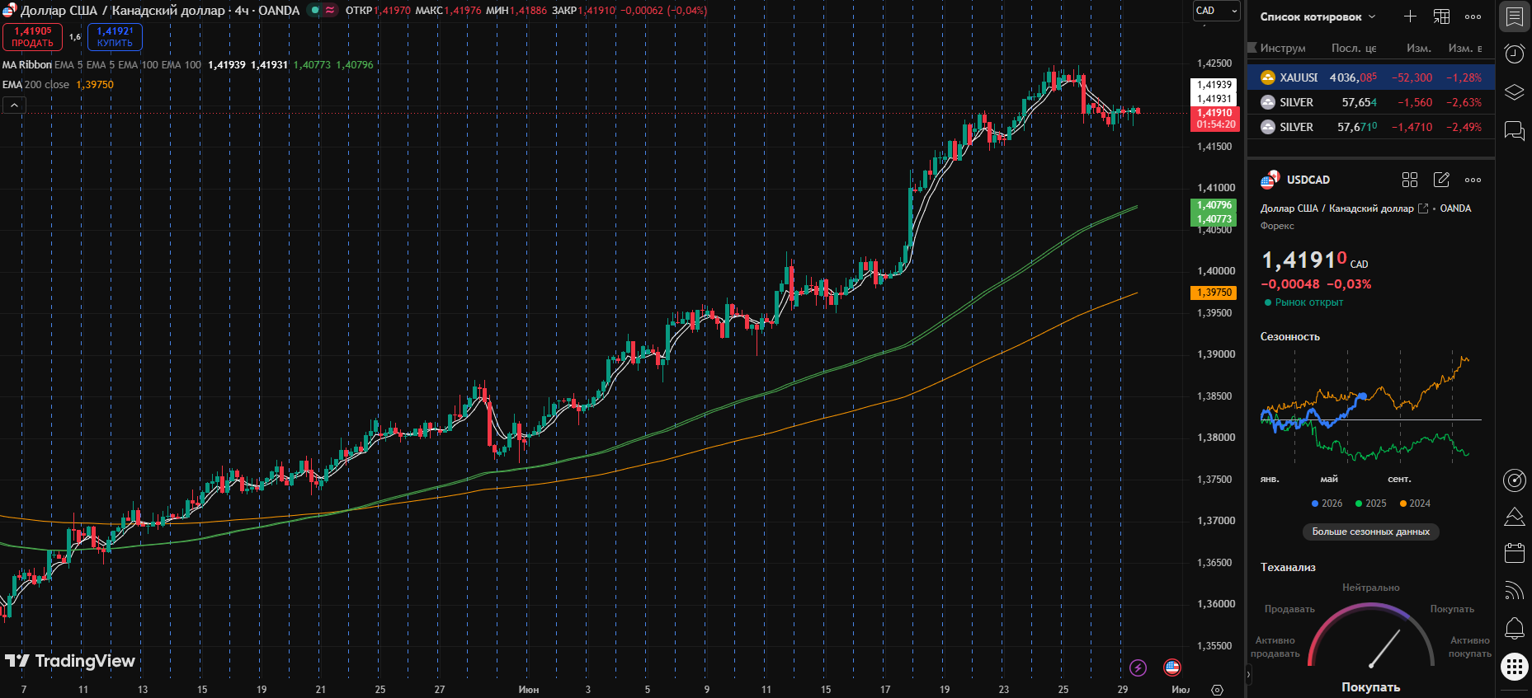Select XAUUSD row in watchlist

pyautogui.click(x=1370, y=77)
